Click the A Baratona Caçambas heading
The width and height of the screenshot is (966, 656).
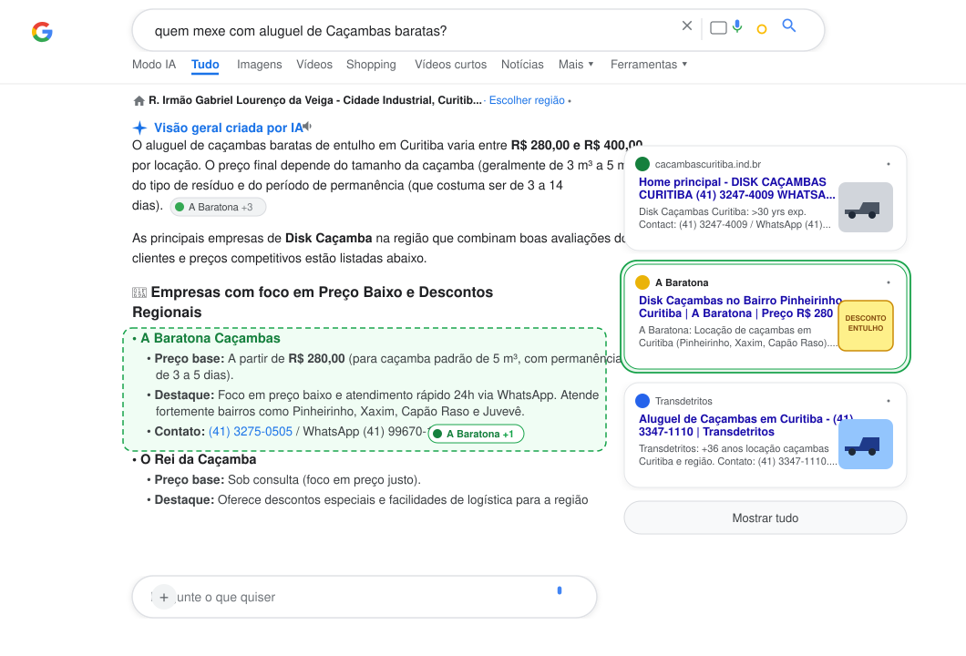[x=211, y=338]
